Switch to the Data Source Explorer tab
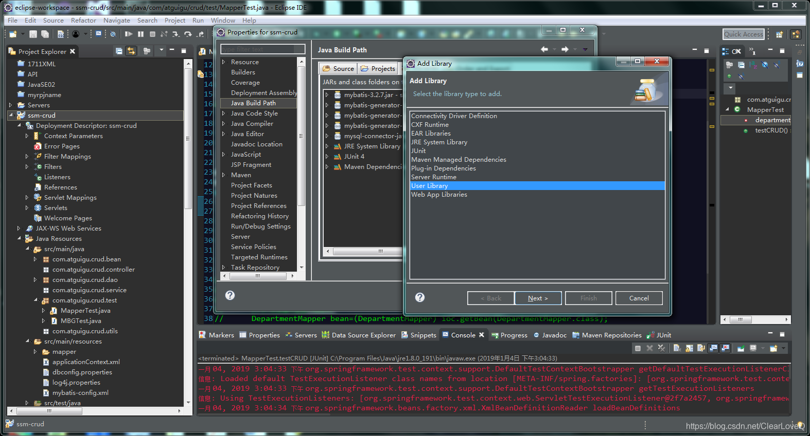 coord(359,335)
